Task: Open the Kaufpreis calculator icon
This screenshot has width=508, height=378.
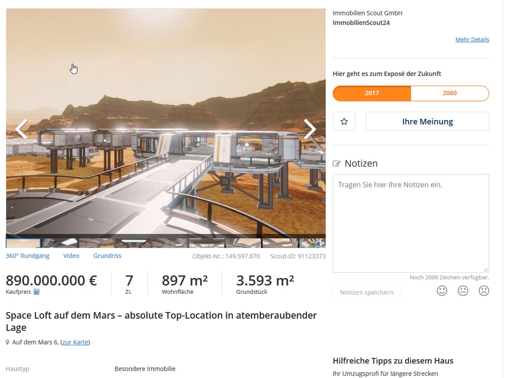Action: point(37,292)
